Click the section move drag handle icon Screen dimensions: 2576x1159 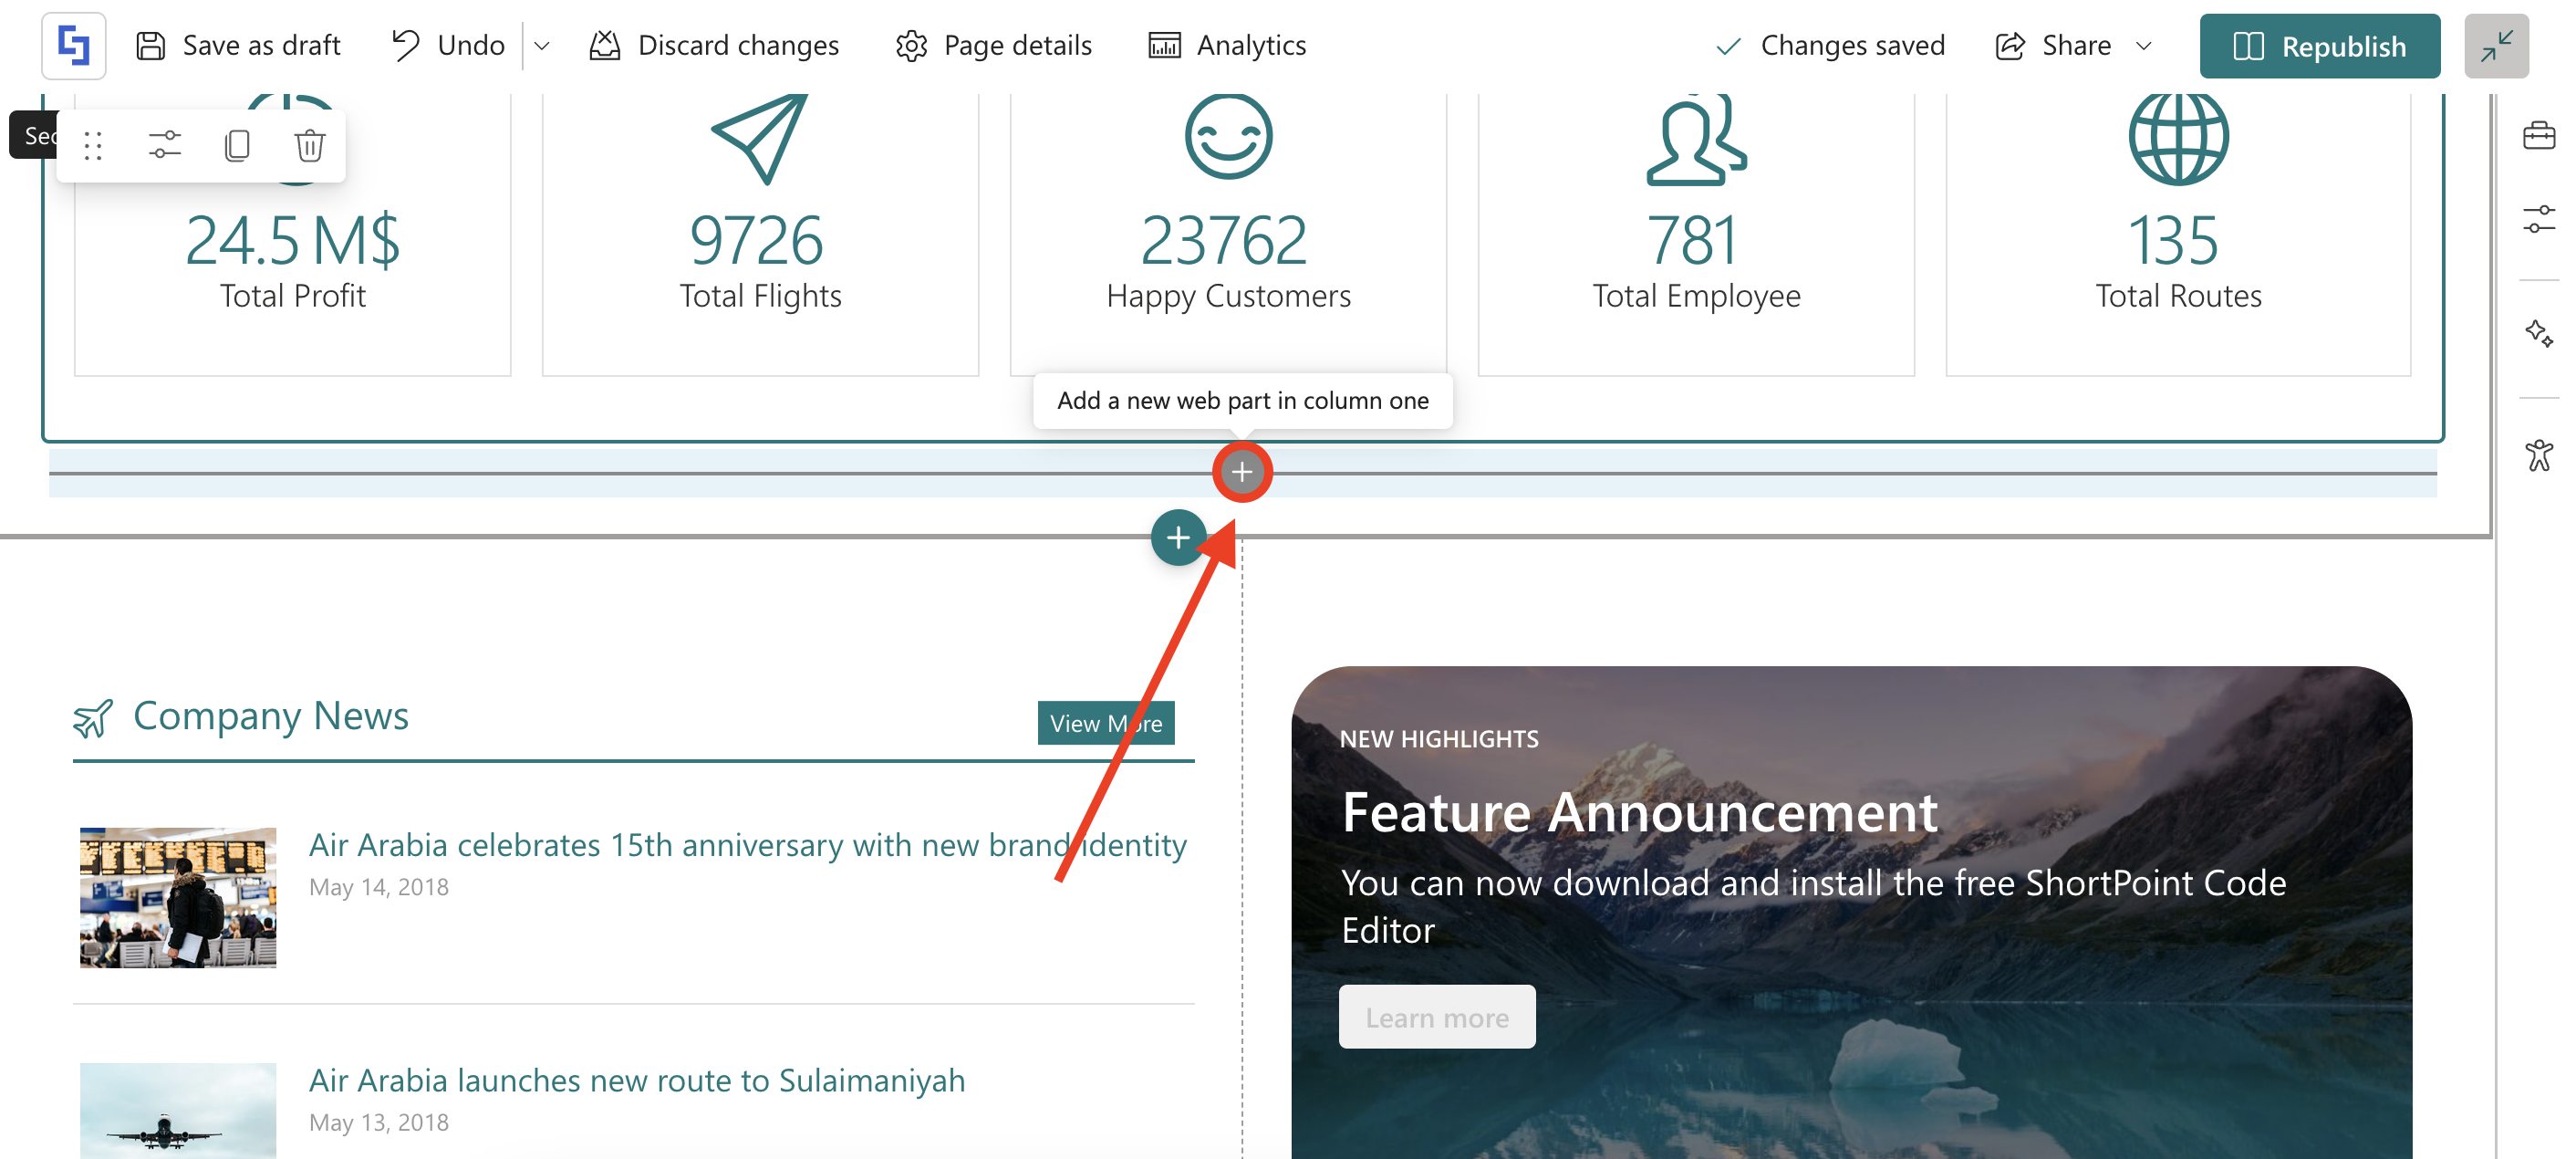coord(93,146)
